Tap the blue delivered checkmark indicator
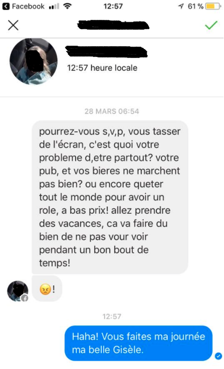This screenshot has height=369, width=224. click(219, 356)
